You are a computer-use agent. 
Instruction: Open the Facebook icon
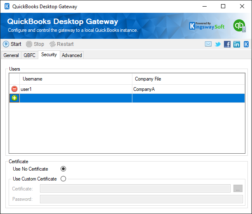pos(227,44)
